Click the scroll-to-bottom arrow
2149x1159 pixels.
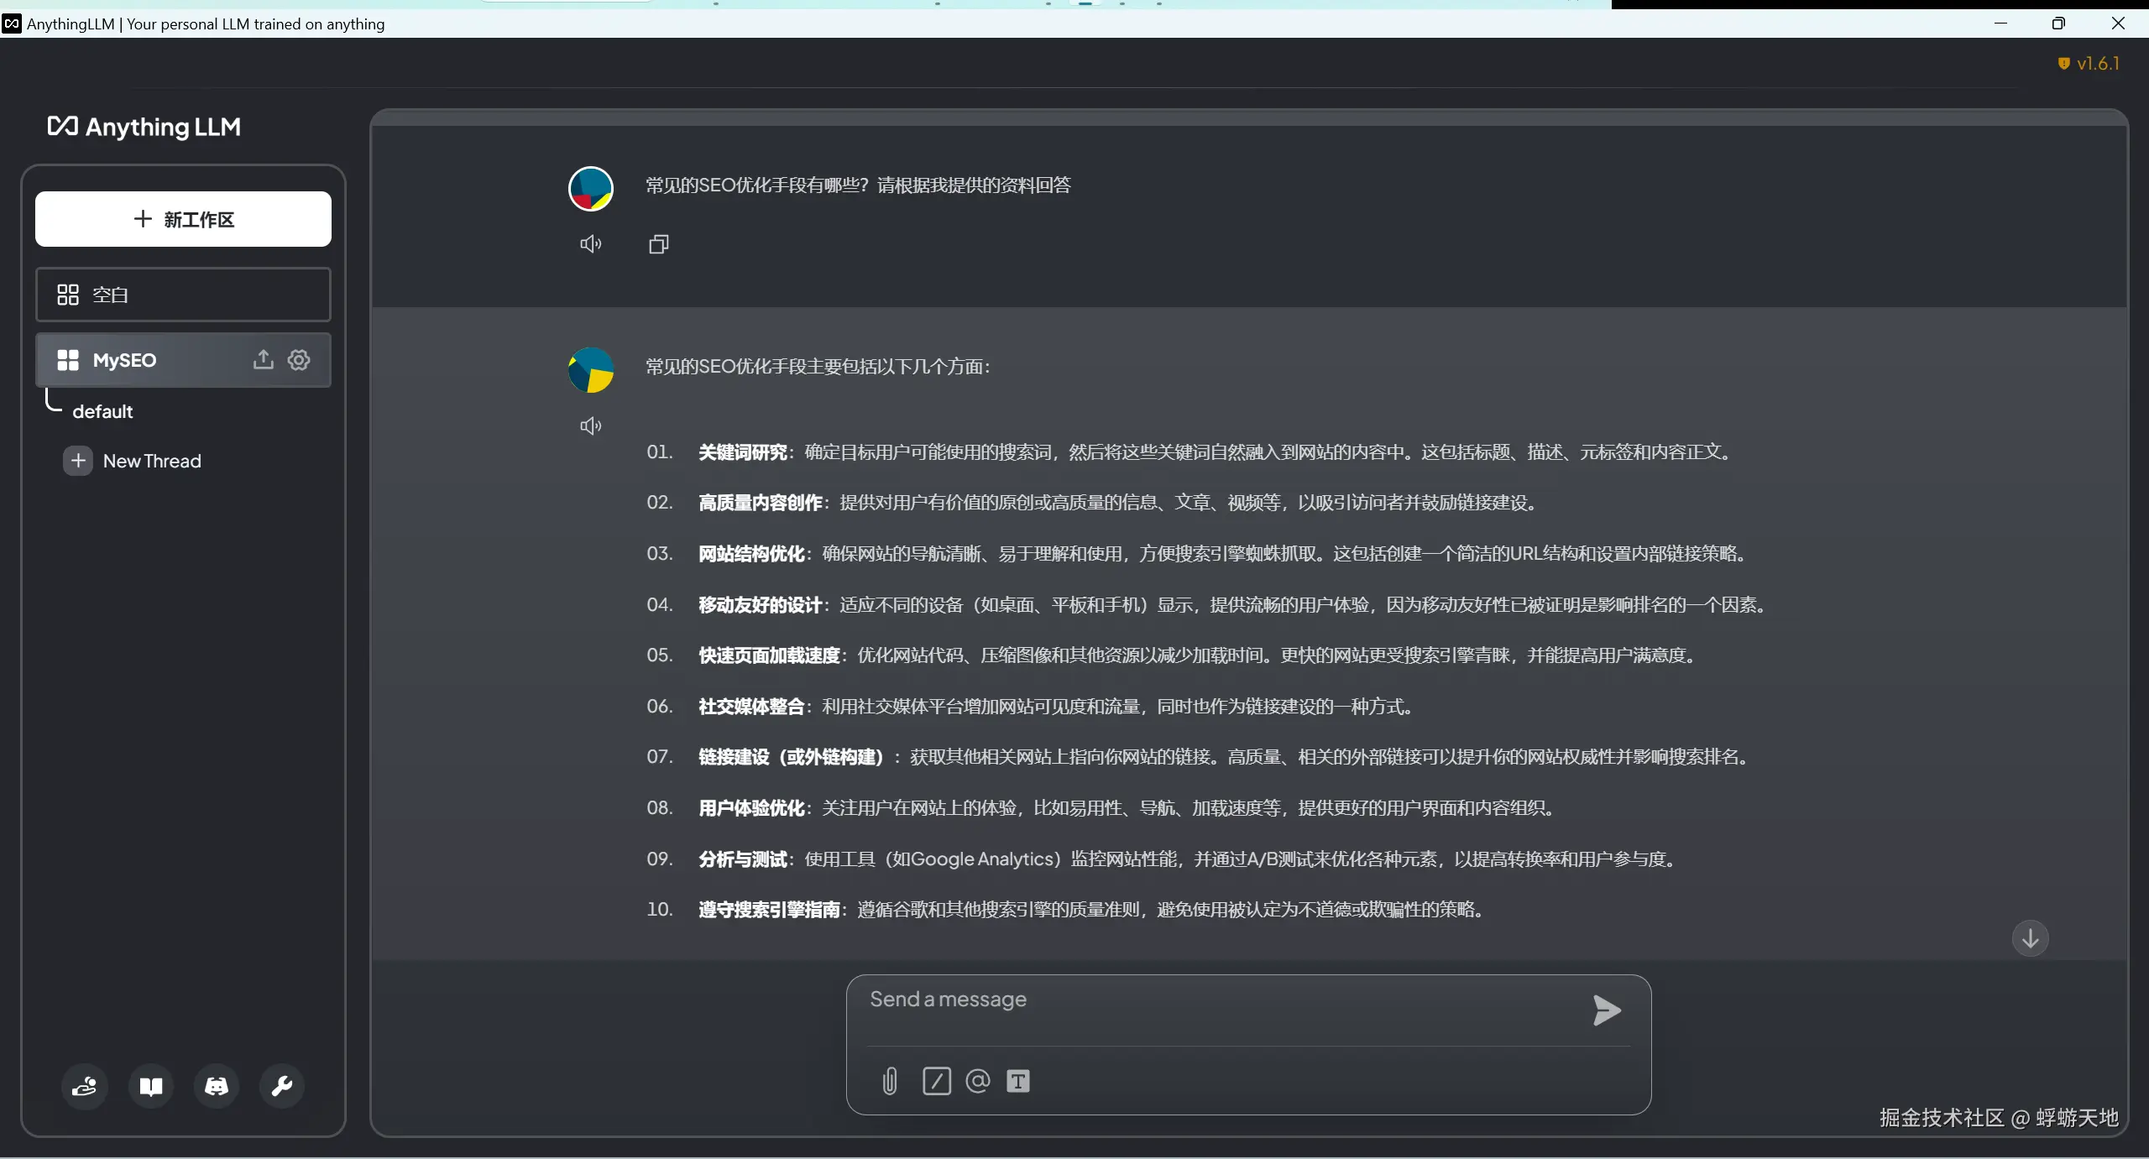tap(2029, 937)
